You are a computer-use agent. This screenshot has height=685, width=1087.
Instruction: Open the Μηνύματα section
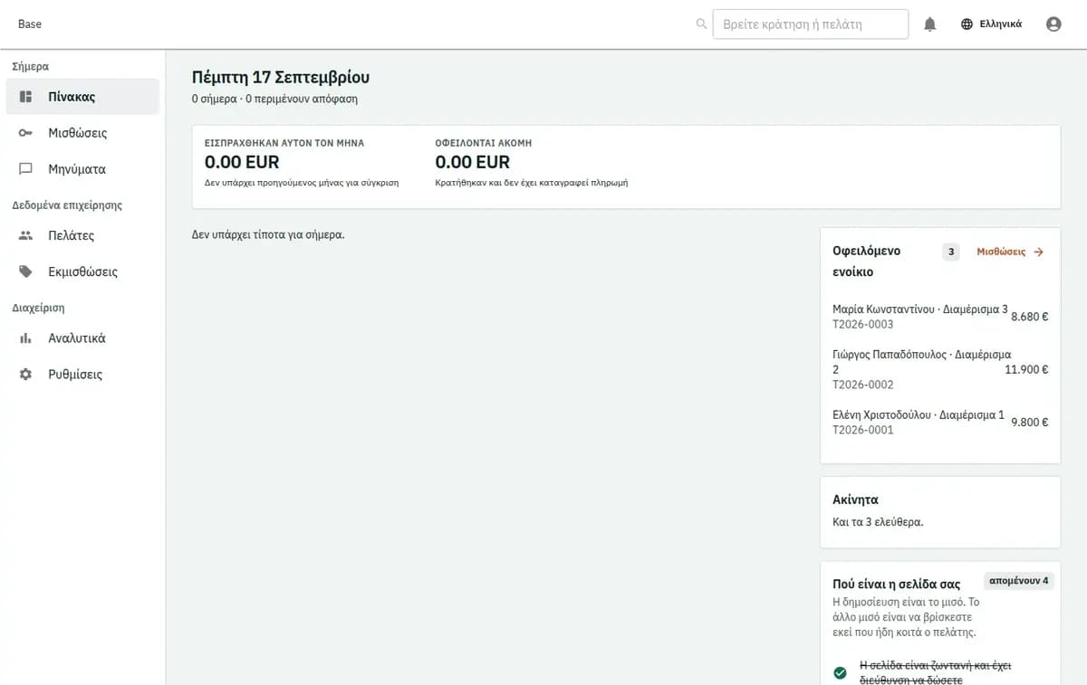click(x=82, y=169)
